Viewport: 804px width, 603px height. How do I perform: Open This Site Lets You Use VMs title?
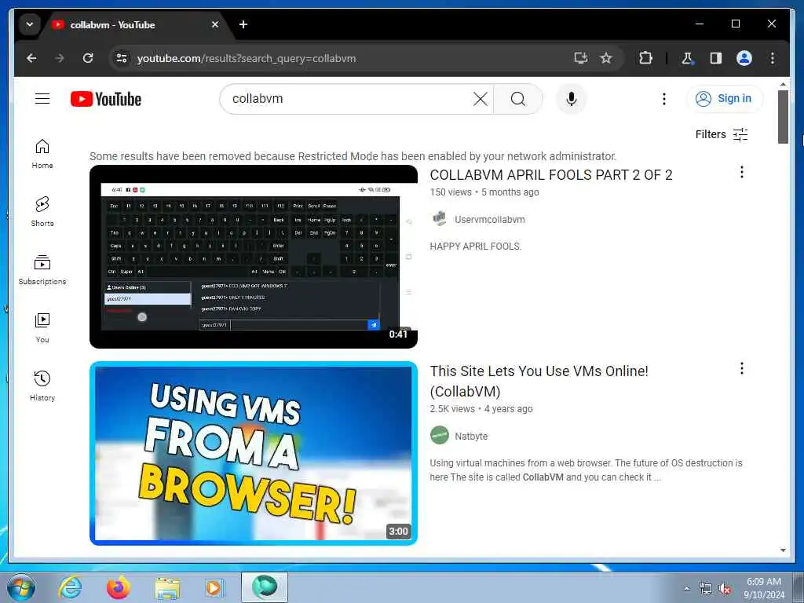(539, 381)
